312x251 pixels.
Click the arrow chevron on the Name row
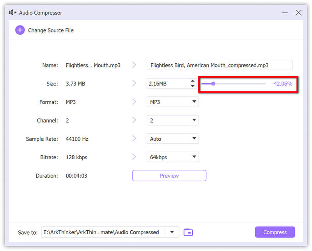[x=134, y=65]
